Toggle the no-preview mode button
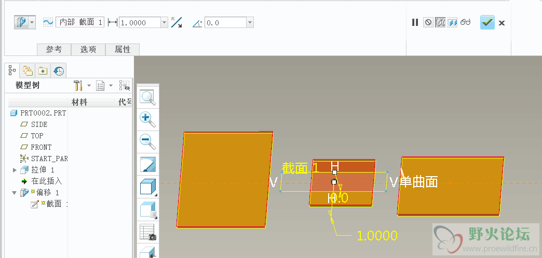The width and height of the screenshot is (542, 258). 428,22
